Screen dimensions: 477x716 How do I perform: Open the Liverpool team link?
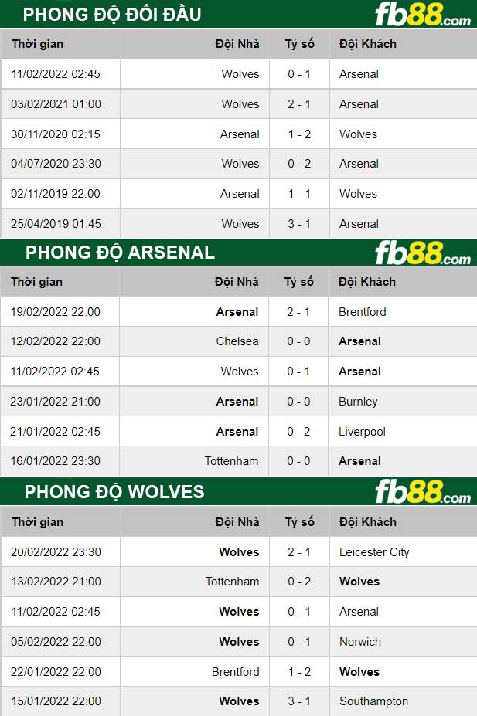click(362, 432)
